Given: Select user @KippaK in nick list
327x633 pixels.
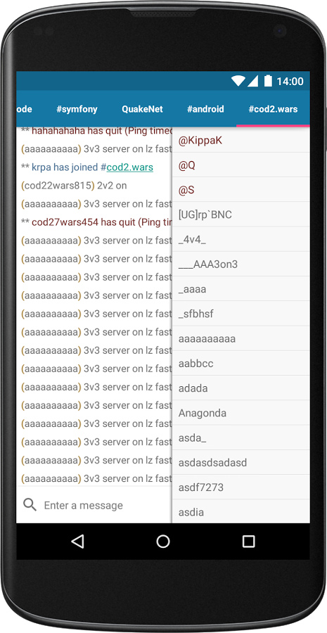Looking at the screenshot, I should tap(241, 141).
